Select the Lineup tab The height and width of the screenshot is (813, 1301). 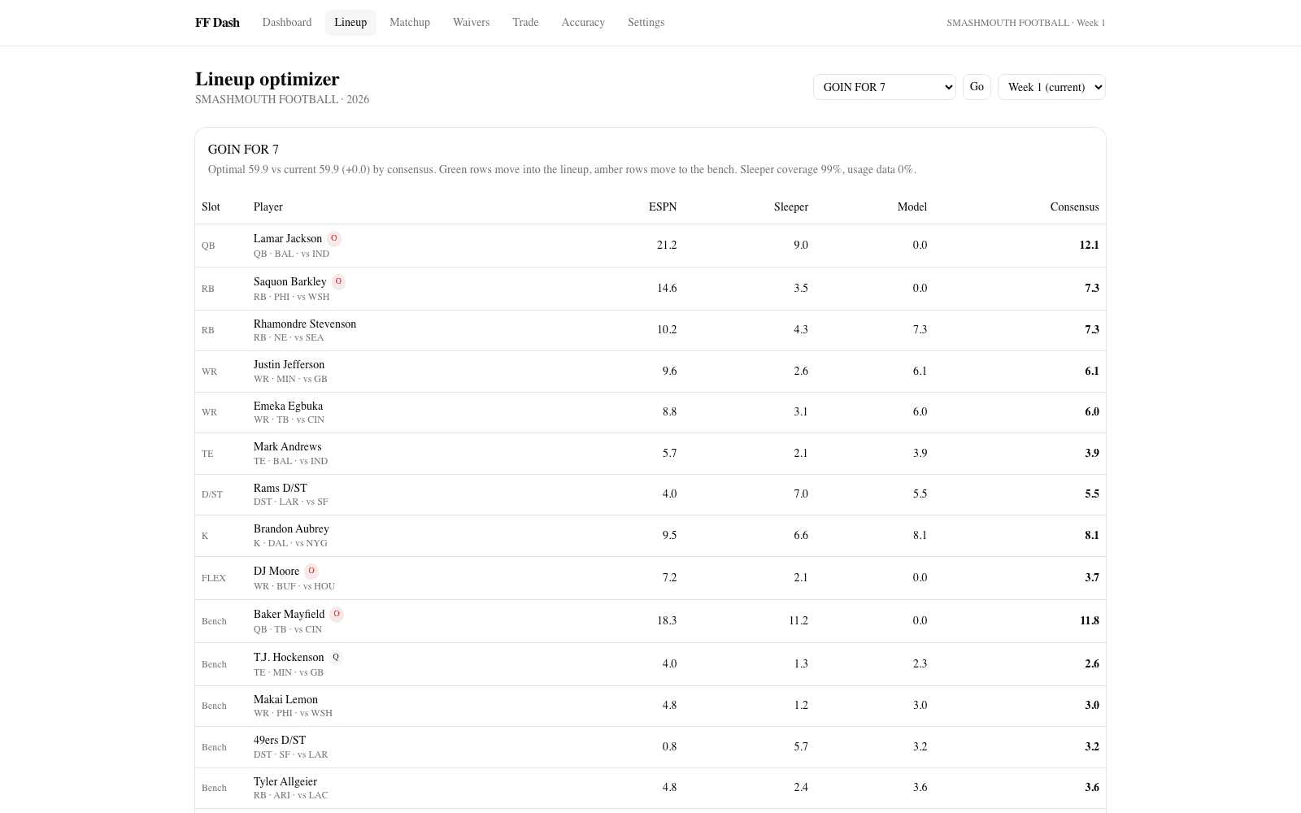[x=350, y=23]
